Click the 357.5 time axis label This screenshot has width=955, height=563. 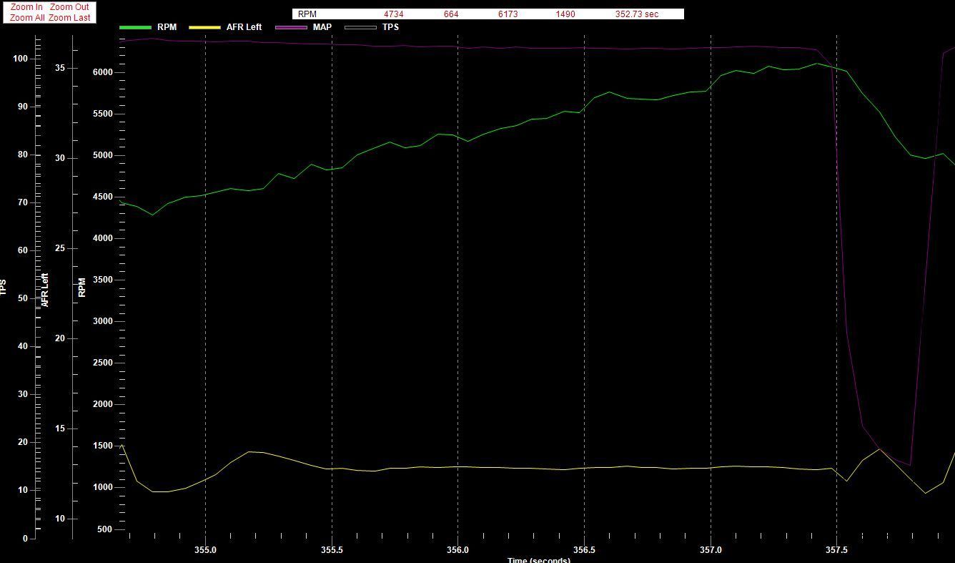pos(836,550)
